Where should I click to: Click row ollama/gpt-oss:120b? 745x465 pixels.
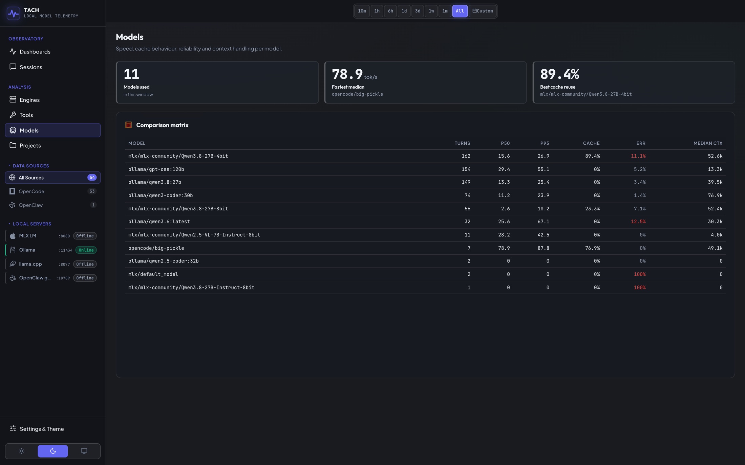(425, 169)
